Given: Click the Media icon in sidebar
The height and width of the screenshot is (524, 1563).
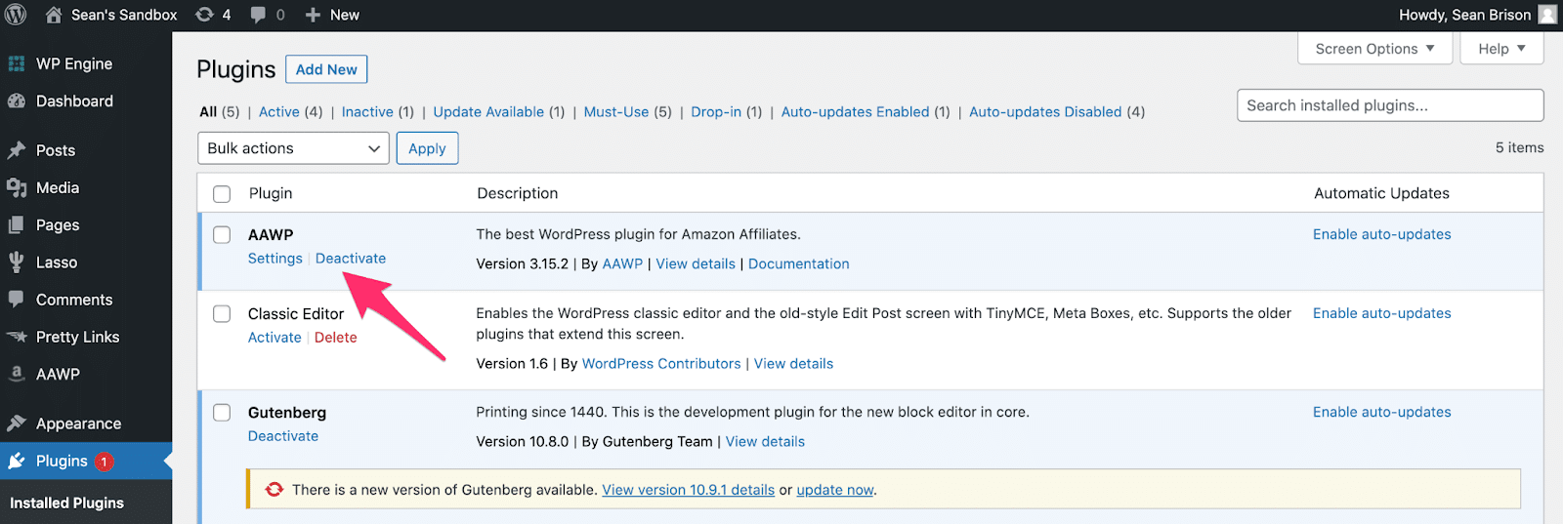Looking at the screenshot, I should pos(17,187).
